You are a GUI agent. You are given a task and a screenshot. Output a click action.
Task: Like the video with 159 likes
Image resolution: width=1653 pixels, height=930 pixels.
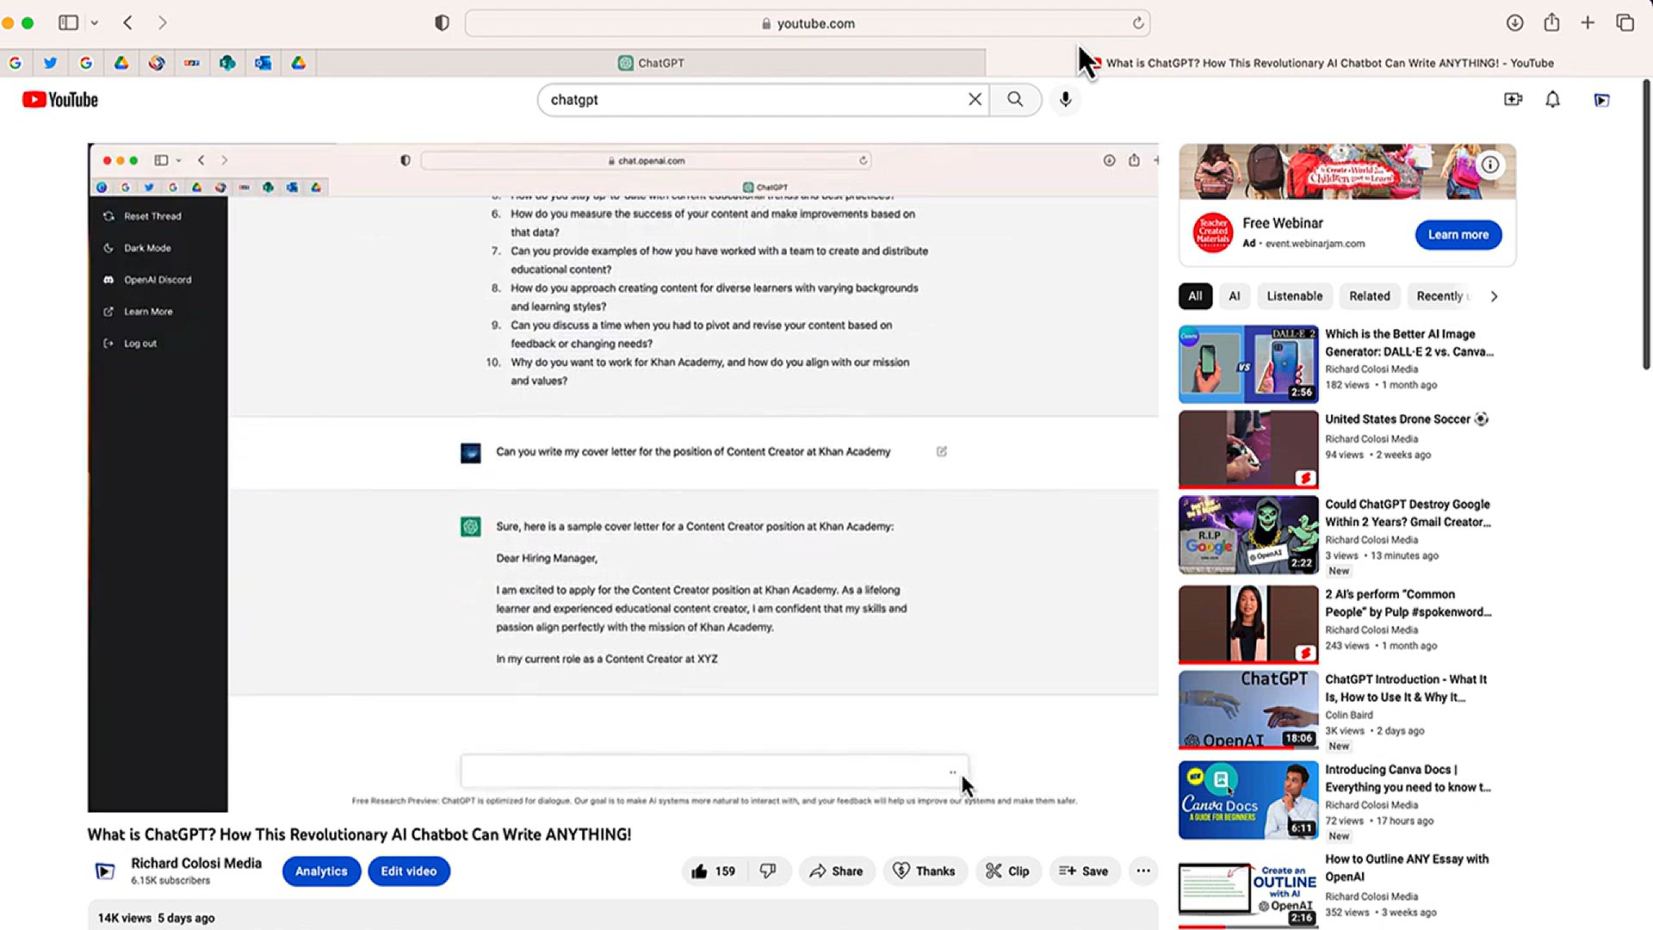(715, 871)
